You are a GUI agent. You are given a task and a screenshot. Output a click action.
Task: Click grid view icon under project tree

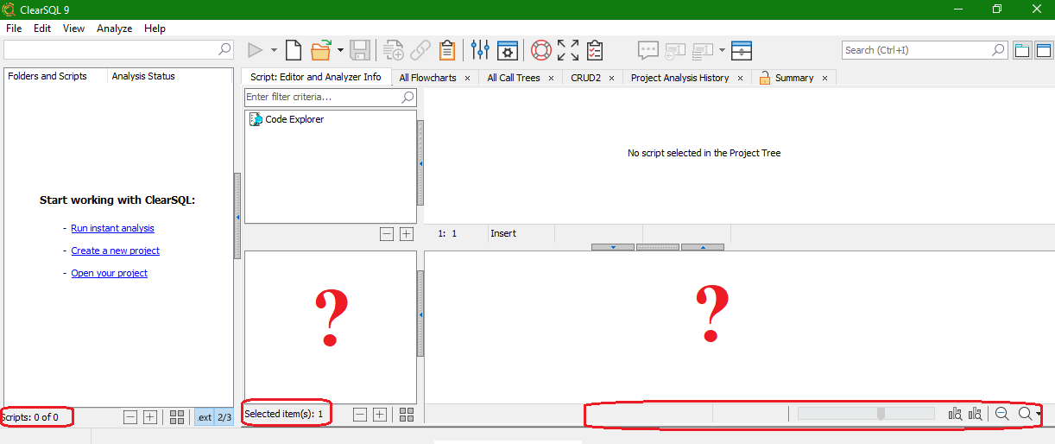click(x=177, y=417)
